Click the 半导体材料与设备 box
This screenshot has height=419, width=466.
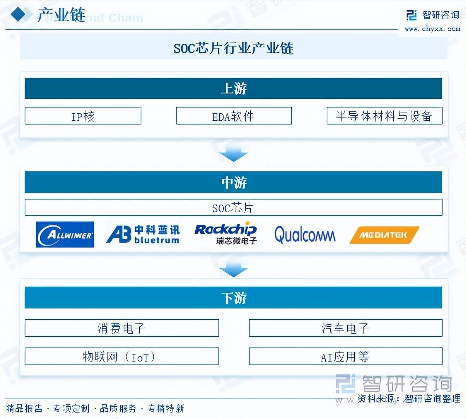click(384, 116)
